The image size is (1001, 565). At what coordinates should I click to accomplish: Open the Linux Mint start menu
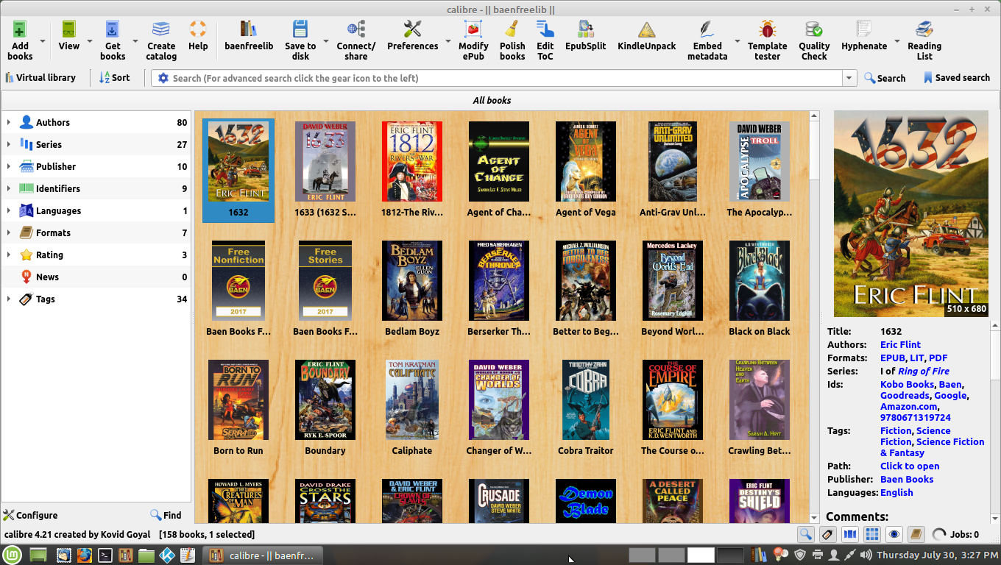coord(12,555)
